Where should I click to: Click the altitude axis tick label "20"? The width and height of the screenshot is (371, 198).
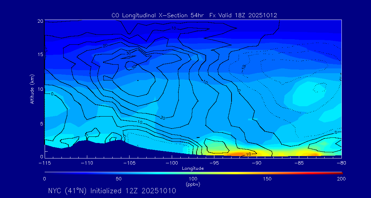point(40,21)
